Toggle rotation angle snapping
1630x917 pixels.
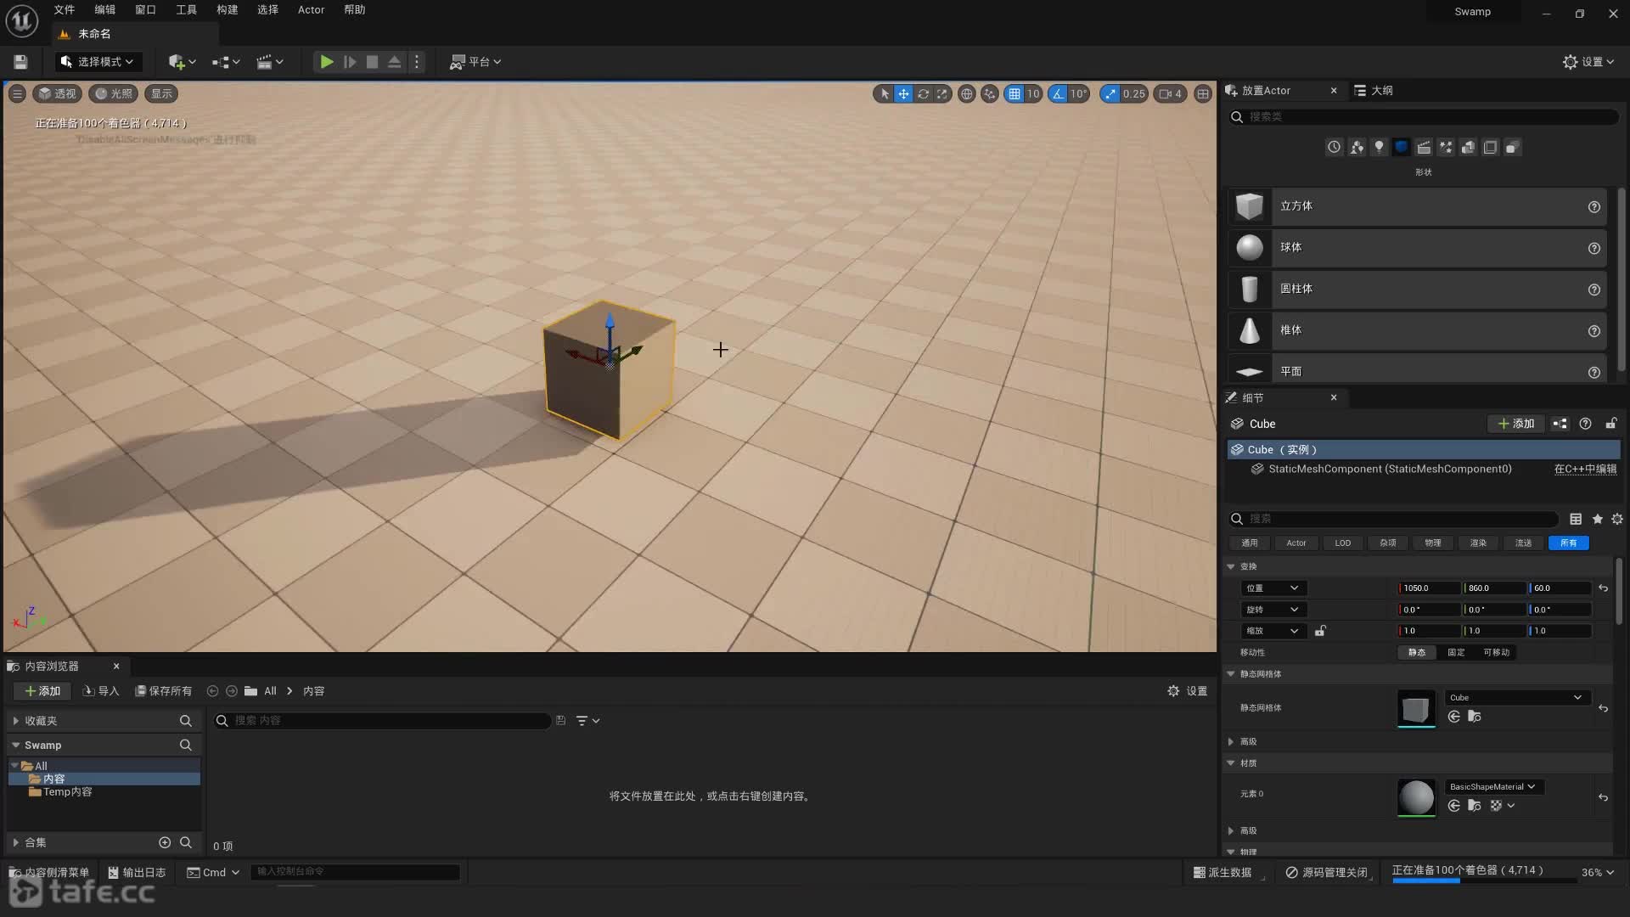tap(1058, 94)
